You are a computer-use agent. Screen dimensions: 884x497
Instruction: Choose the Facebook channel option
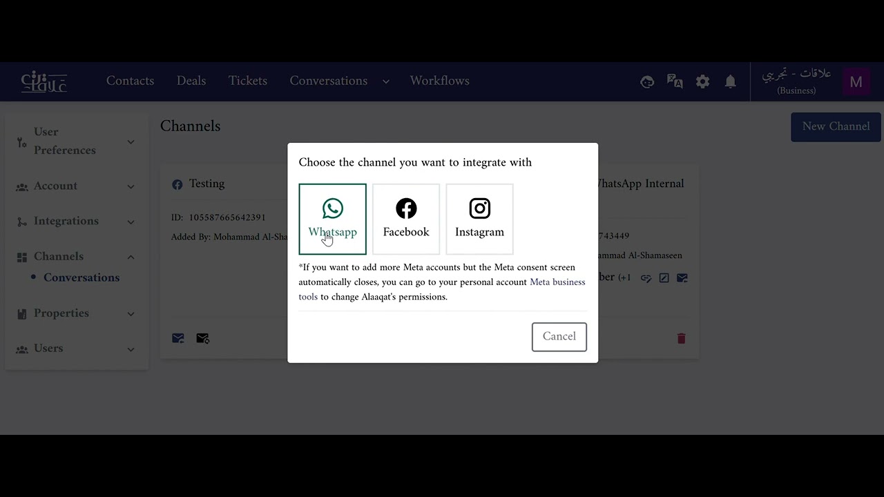(406, 219)
